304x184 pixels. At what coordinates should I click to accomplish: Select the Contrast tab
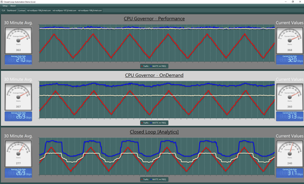point(21,10)
